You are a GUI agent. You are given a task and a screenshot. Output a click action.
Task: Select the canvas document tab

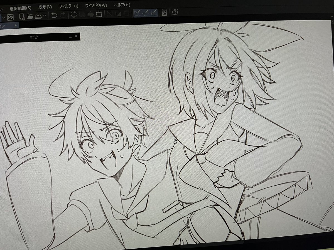9,26
